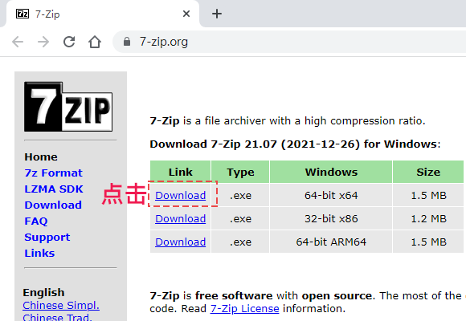Switch language to Chinese Simpl.
Screen dimensions: 466x321
coord(61,305)
